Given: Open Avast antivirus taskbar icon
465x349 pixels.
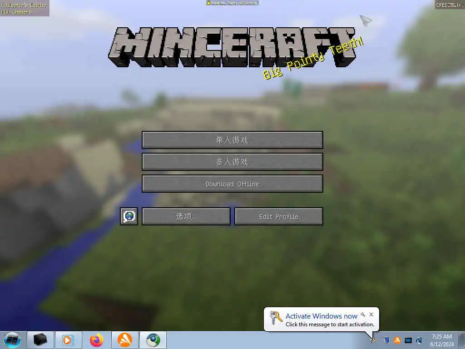Looking at the screenshot, I should point(125,340).
